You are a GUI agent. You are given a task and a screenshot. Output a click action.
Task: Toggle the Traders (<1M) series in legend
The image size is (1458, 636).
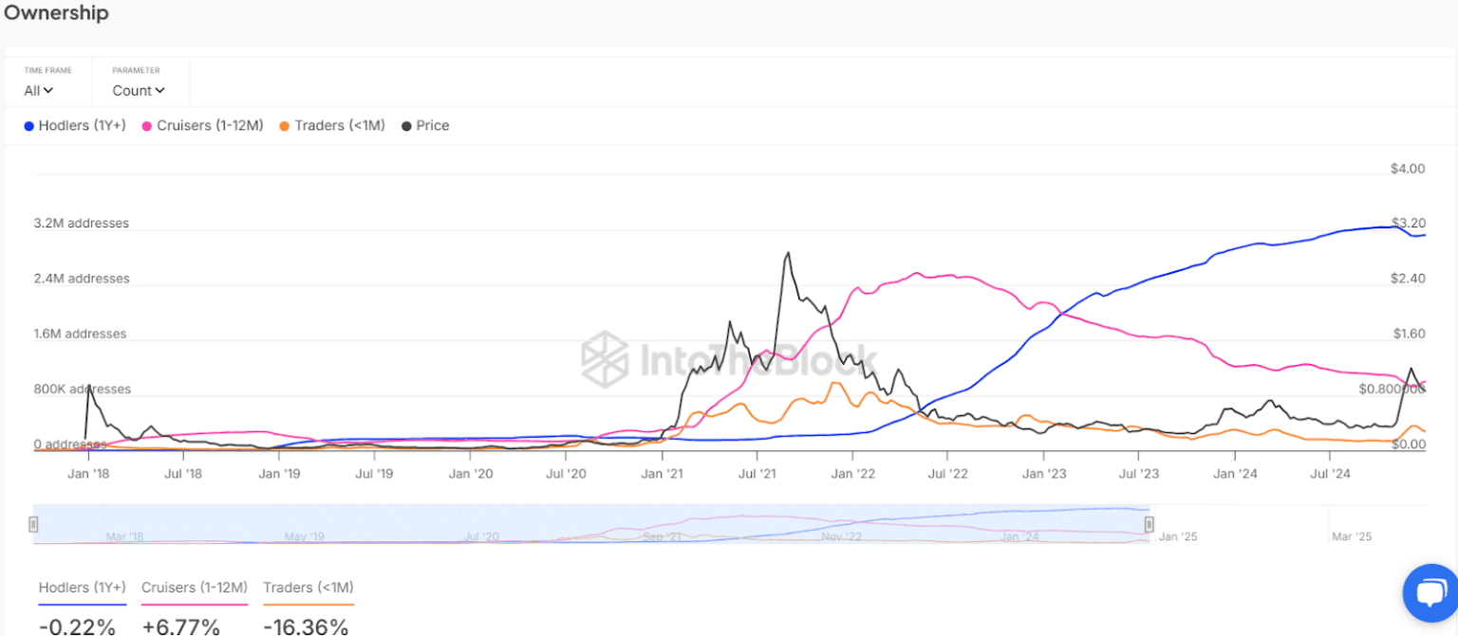tap(332, 125)
